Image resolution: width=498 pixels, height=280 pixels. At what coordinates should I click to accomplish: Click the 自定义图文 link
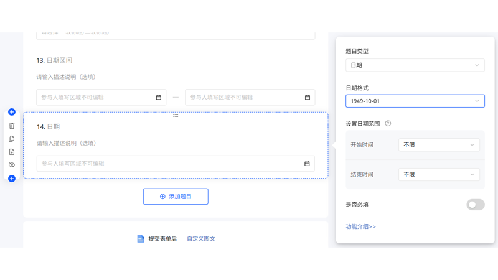coord(201,239)
